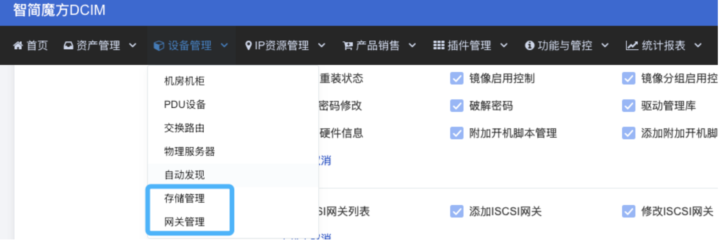
Task: Click the grid icon beside 插件管理
Action: [x=439, y=45]
